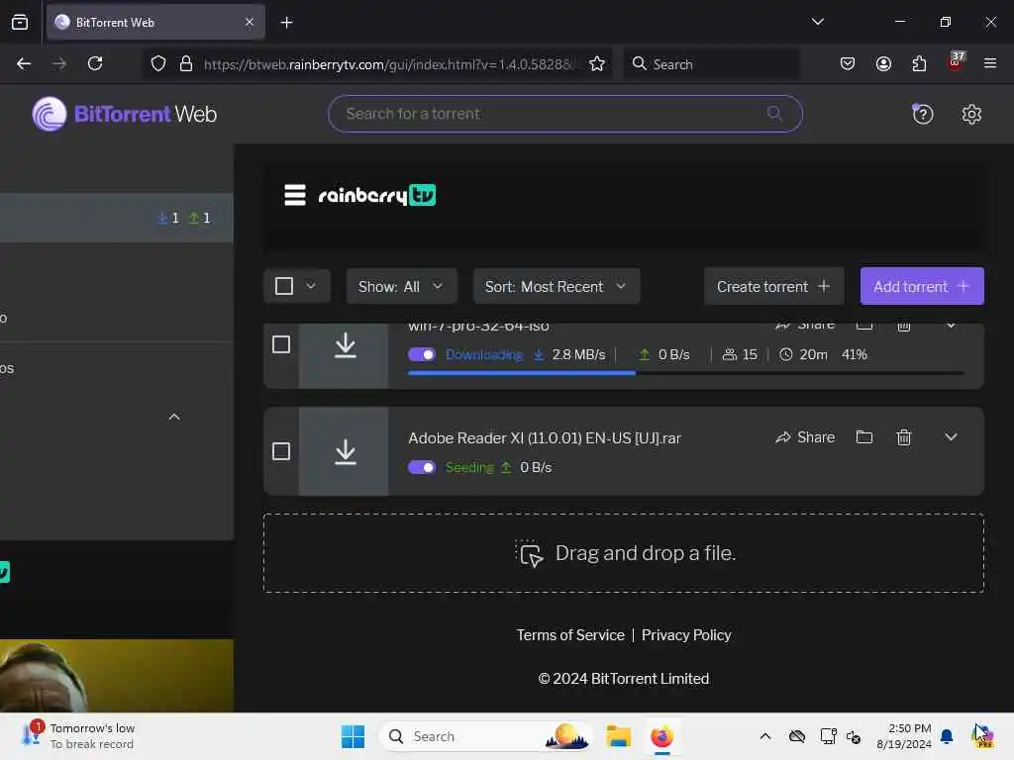Screen dimensions: 1014x760
Task: Delete the Adobe Reader XI torrent
Action: coord(903,437)
